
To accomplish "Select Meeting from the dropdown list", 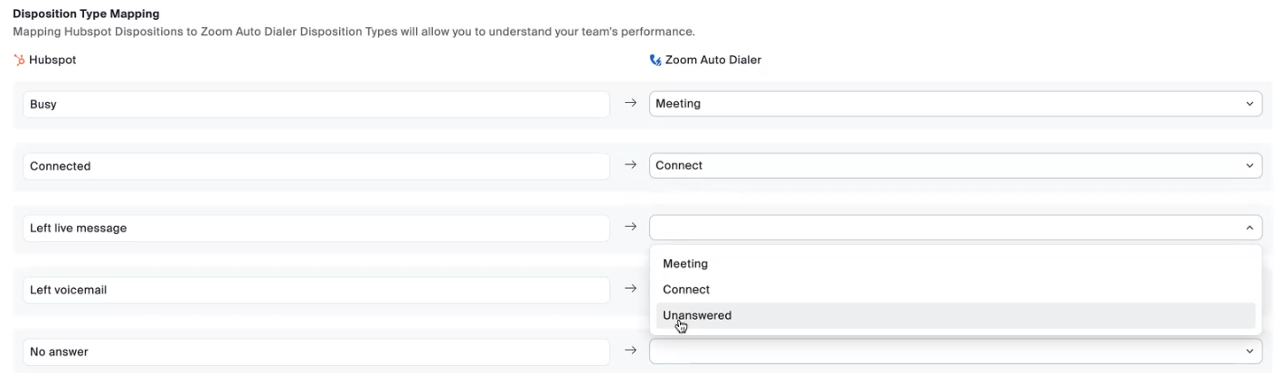I will point(685,264).
